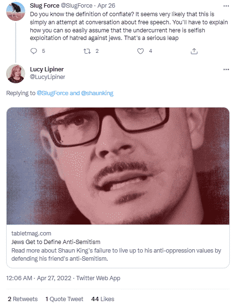Viewport: 235px width, 303px height.
Task: Open the Slug Force display name
Action: point(45,6)
